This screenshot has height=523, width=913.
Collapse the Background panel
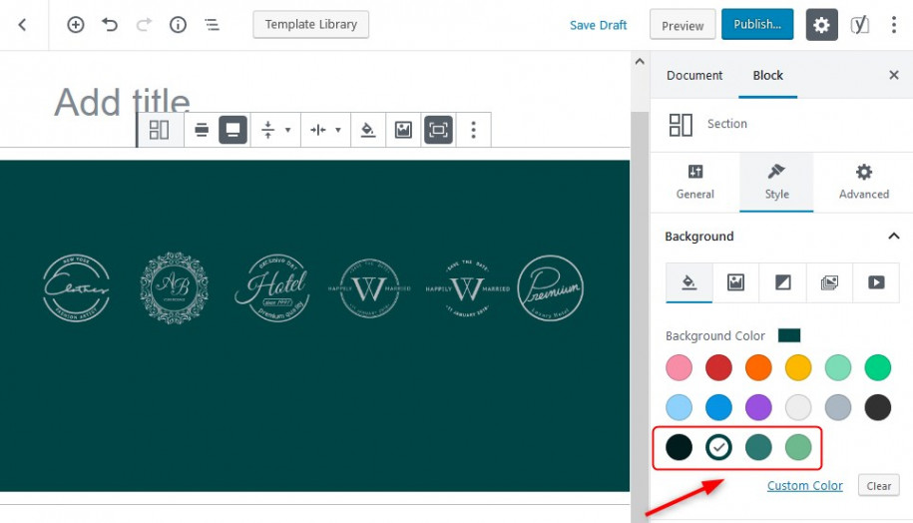point(893,237)
